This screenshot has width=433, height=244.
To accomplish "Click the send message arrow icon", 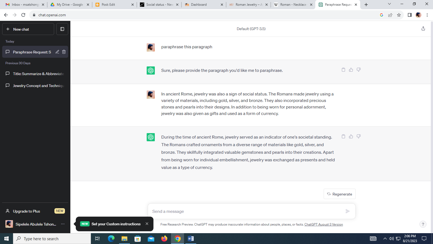I will (x=348, y=211).
